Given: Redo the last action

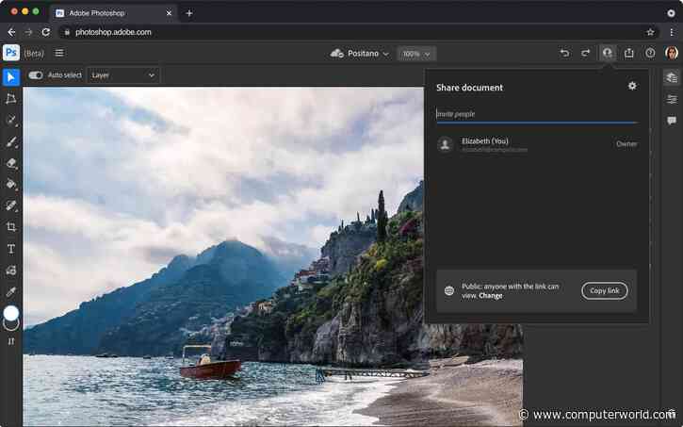Looking at the screenshot, I should (586, 53).
